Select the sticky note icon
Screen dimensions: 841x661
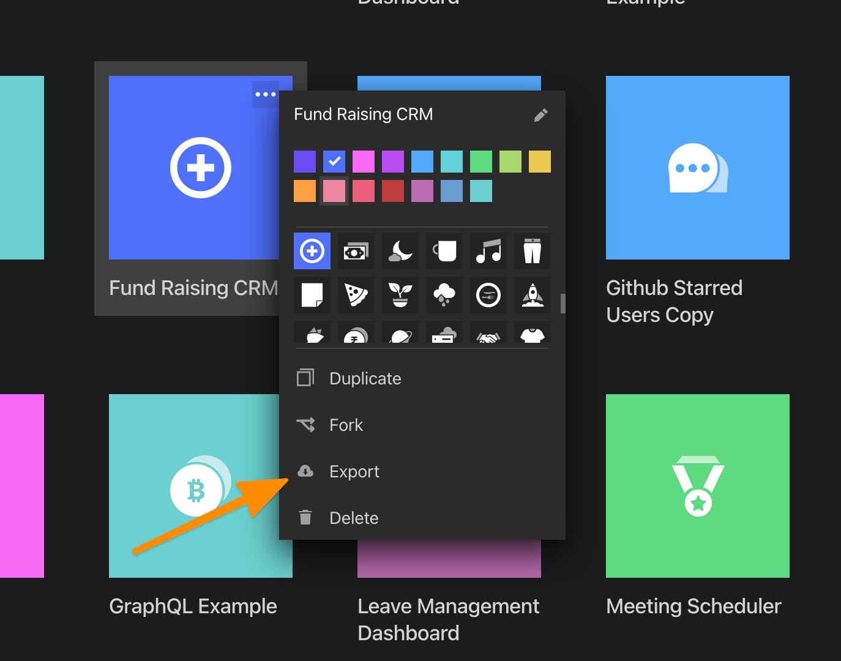(x=312, y=295)
